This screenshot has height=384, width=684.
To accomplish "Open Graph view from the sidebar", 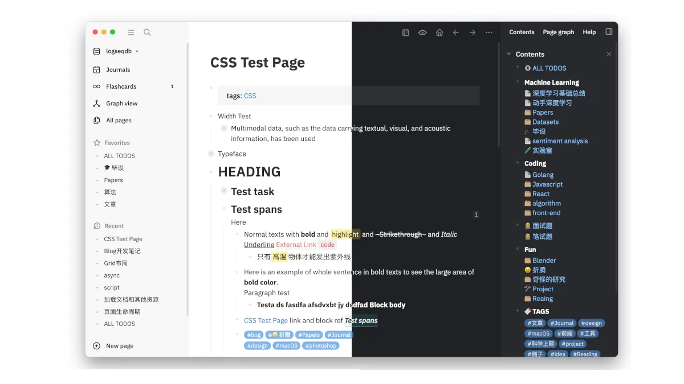I will tap(121, 104).
